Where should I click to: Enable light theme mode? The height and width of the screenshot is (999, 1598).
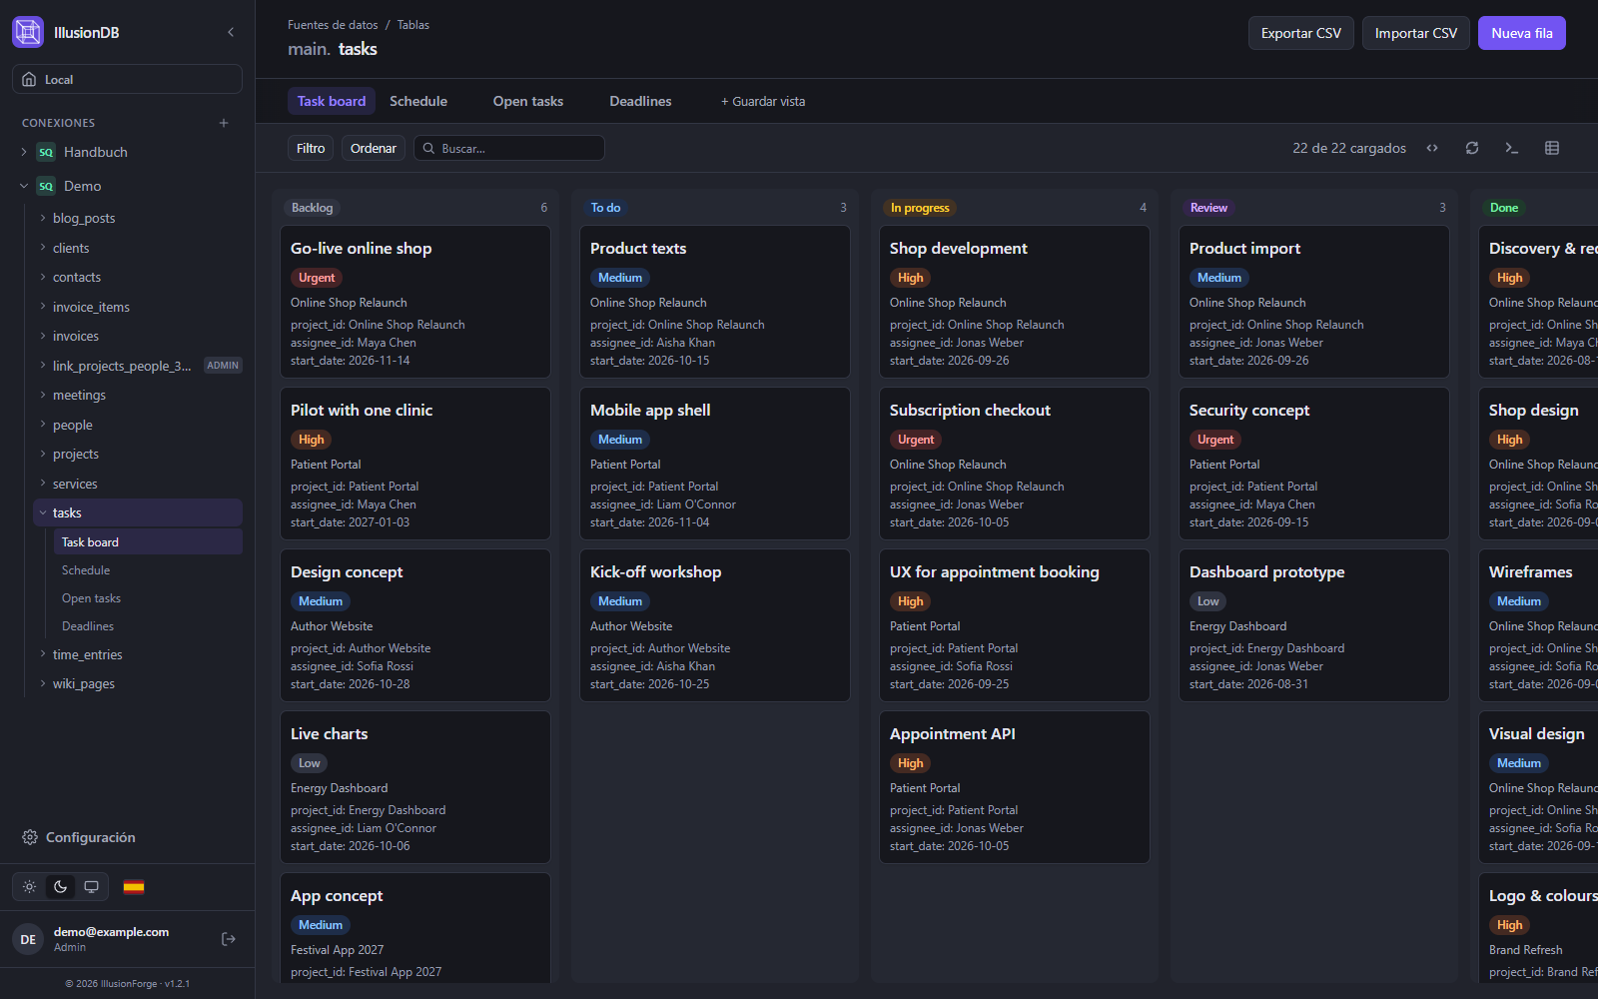pos(30,886)
